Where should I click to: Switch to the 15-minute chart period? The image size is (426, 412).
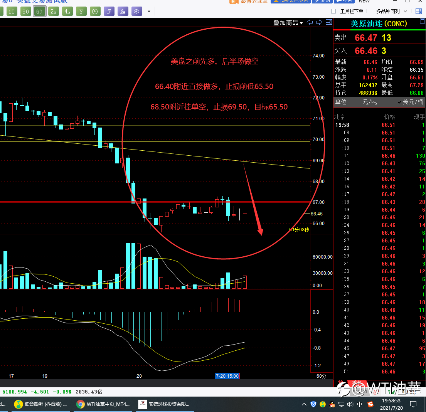12,12
